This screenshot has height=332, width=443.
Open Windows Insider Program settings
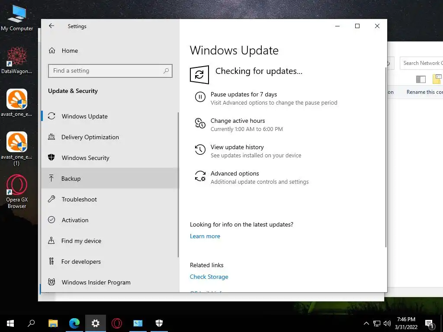[109, 282]
